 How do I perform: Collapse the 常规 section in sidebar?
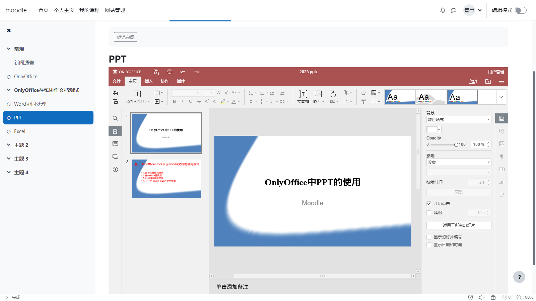point(9,49)
